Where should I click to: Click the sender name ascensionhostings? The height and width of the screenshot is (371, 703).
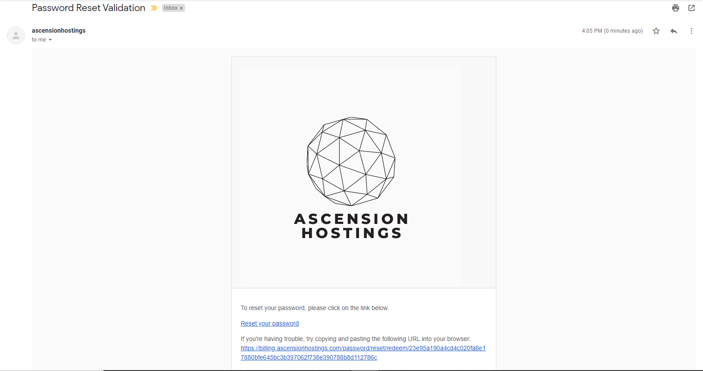59,30
